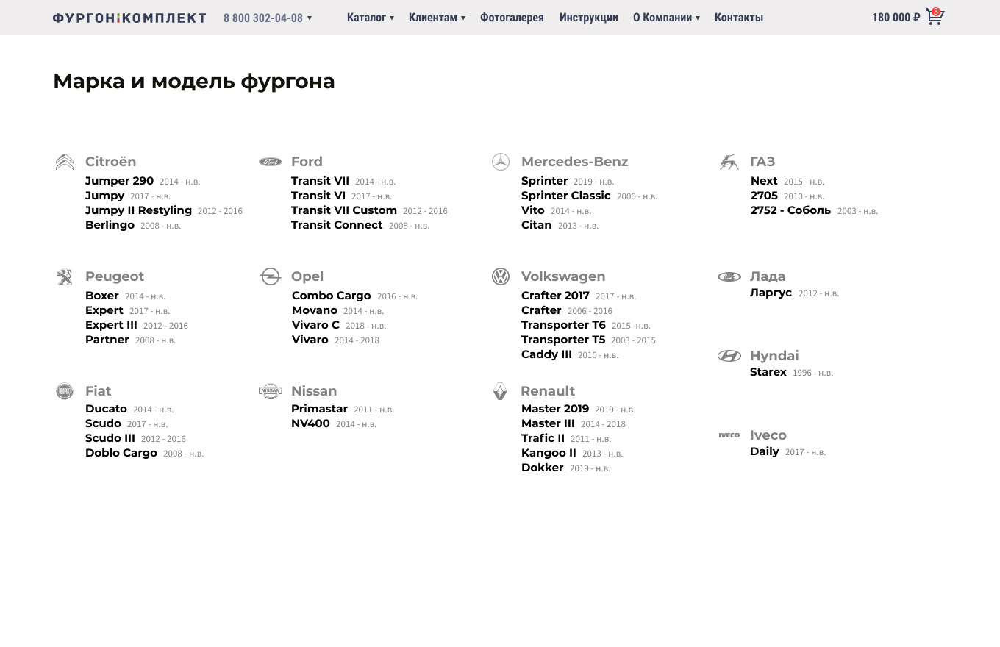Select Renault Master 2019 model
The width and height of the screenshot is (1000, 647).
(555, 409)
